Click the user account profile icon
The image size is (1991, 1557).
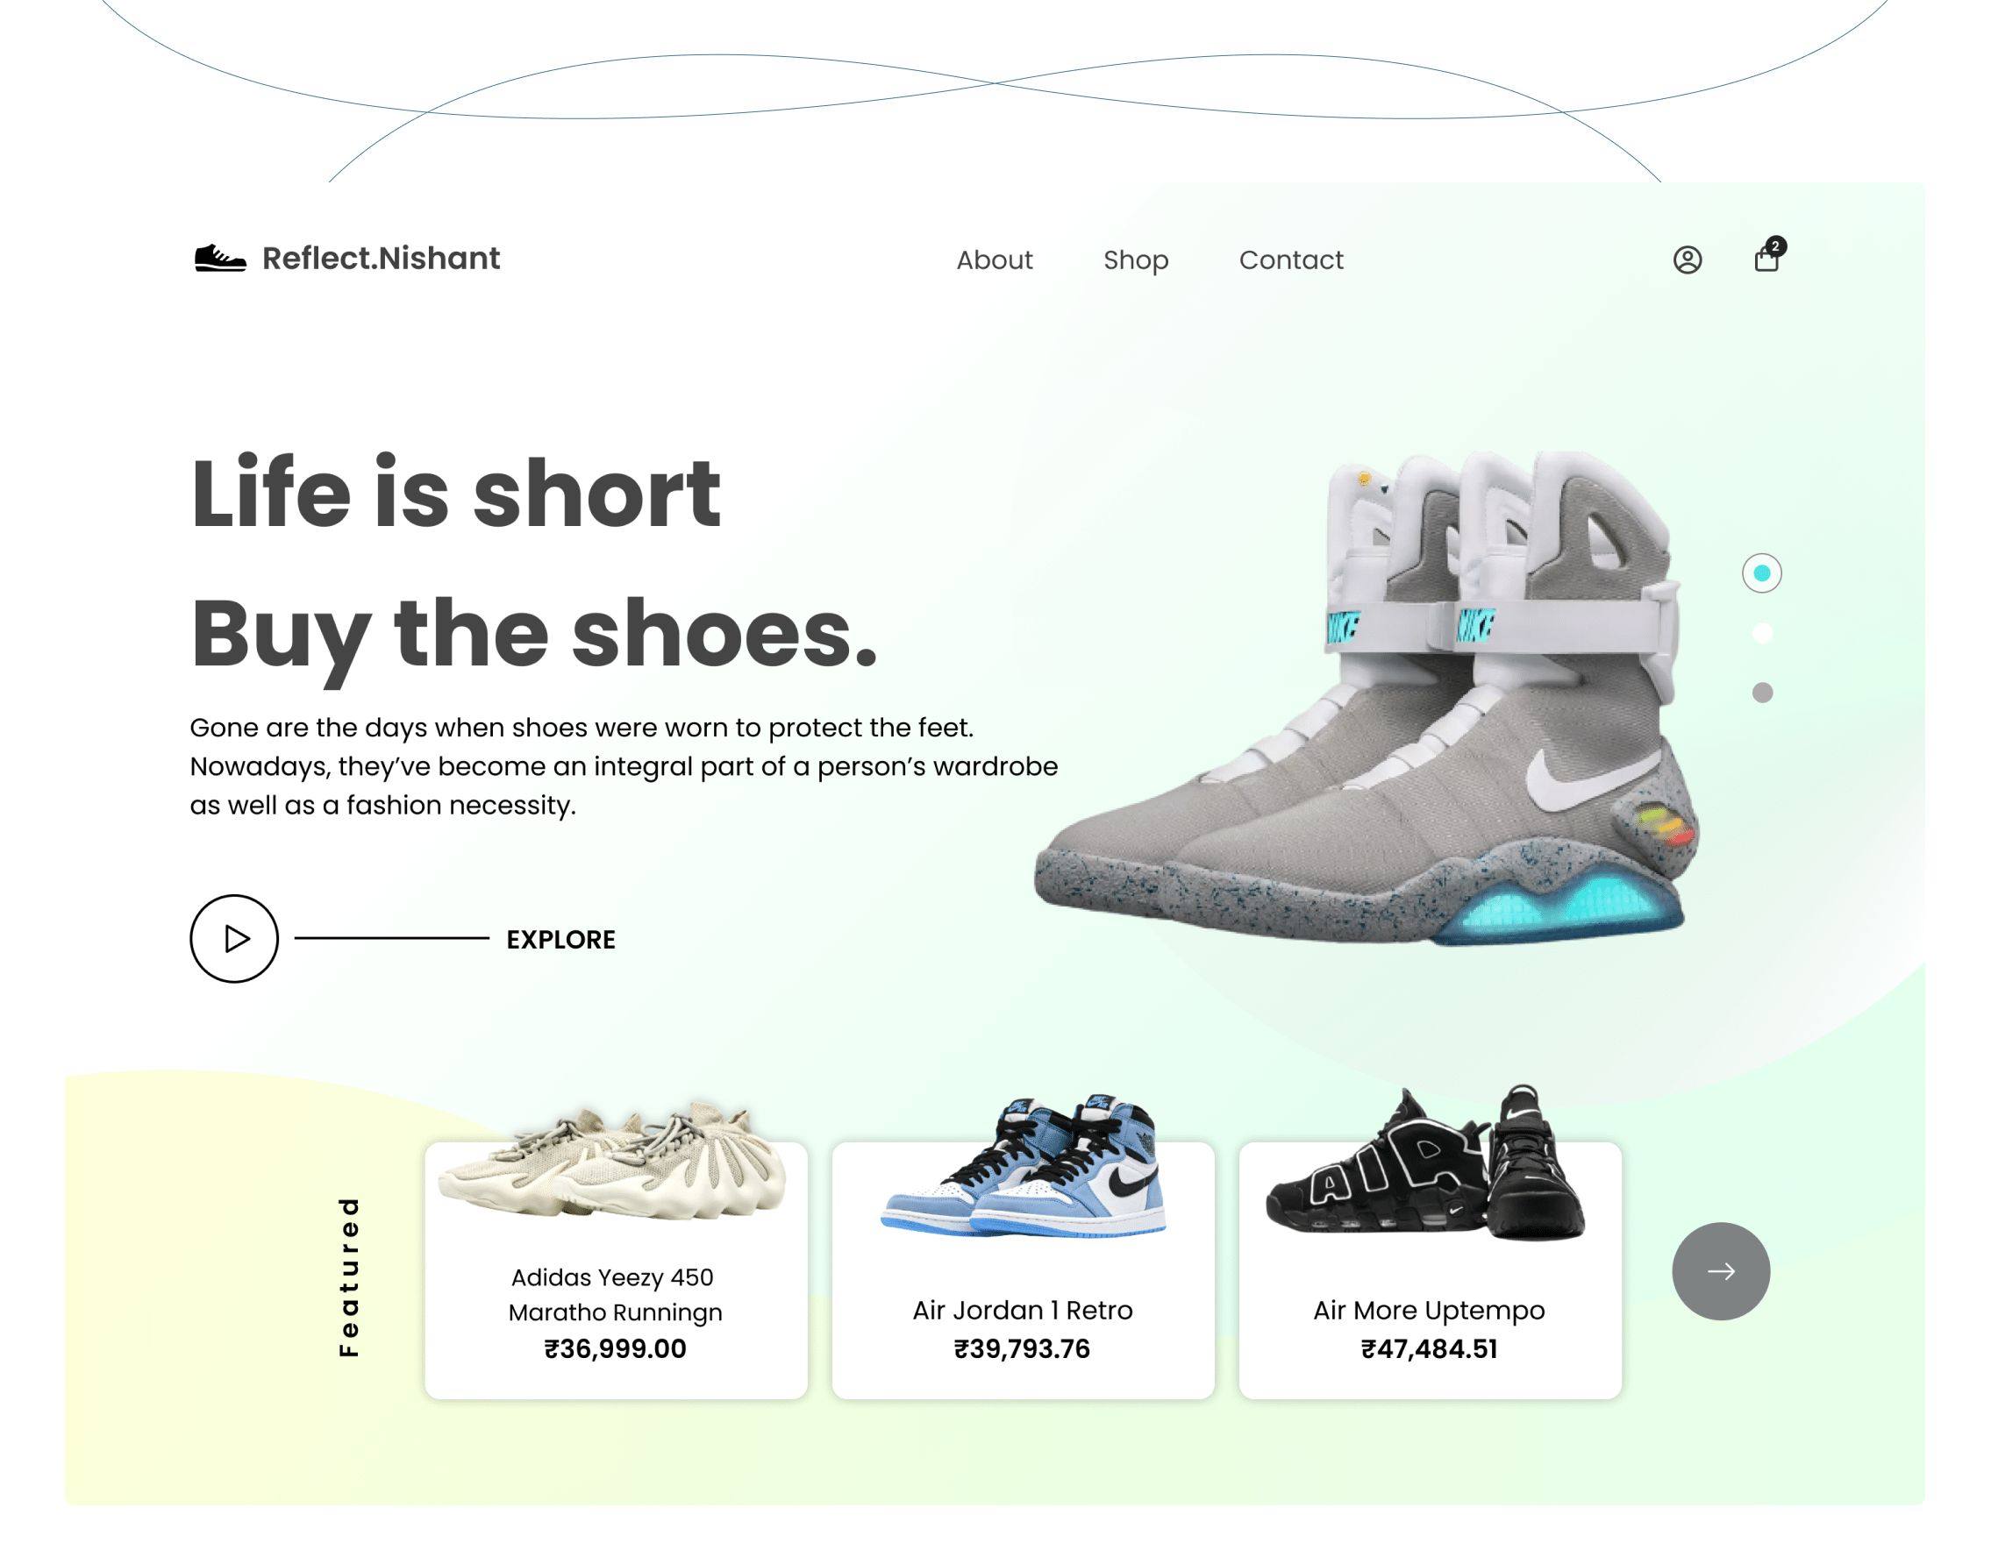pos(1687,259)
